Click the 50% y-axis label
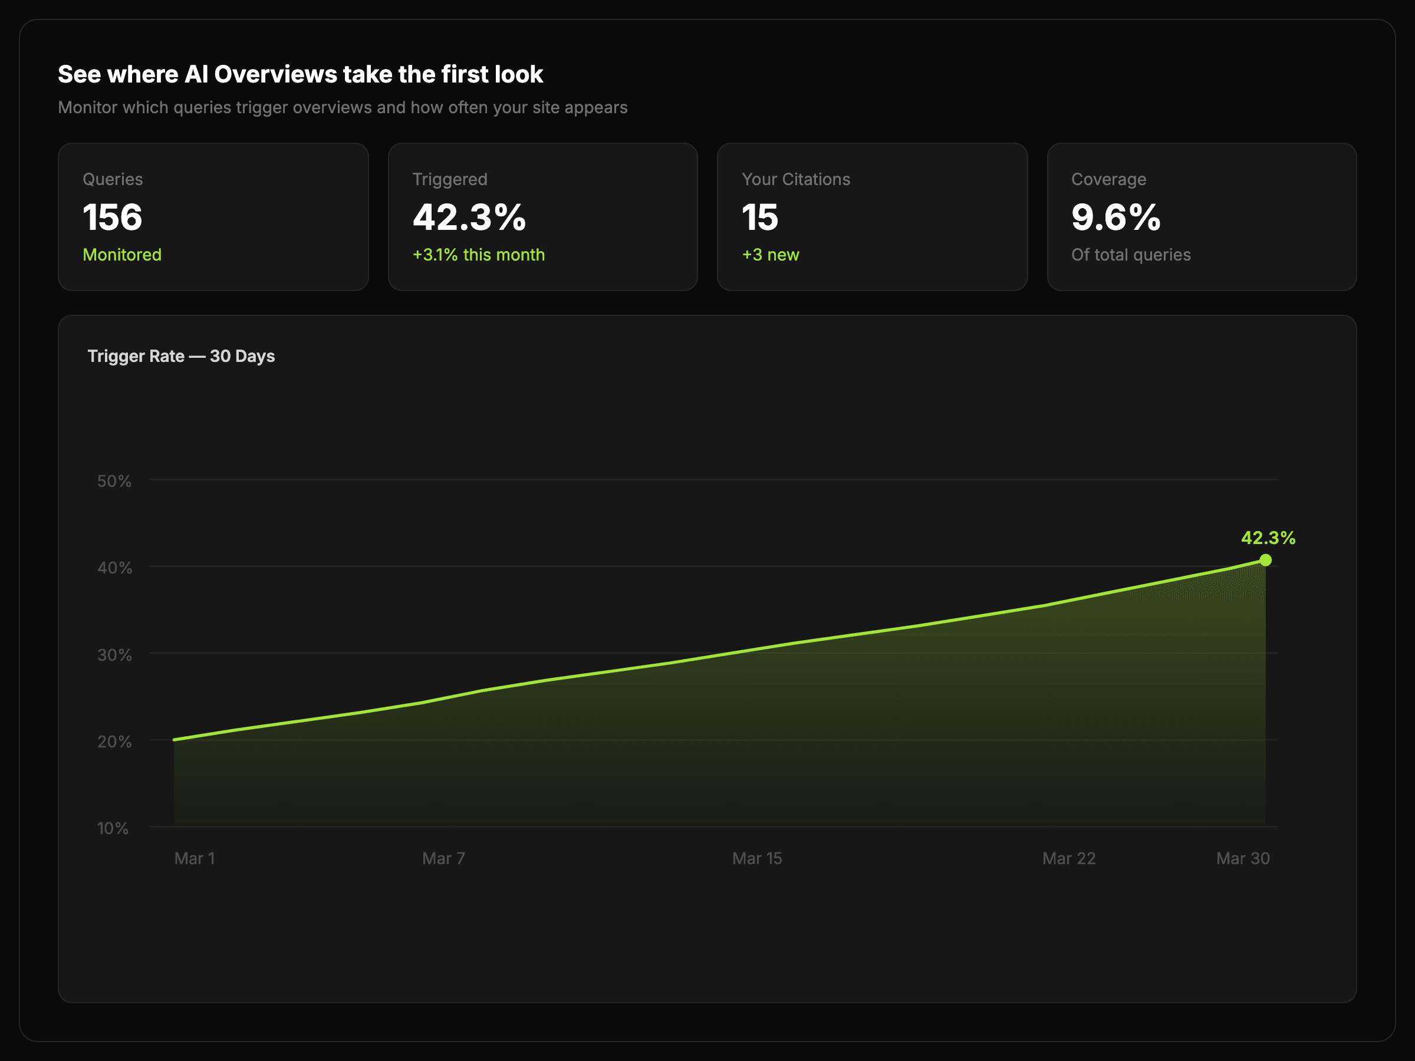The image size is (1415, 1061). click(x=114, y=481)
